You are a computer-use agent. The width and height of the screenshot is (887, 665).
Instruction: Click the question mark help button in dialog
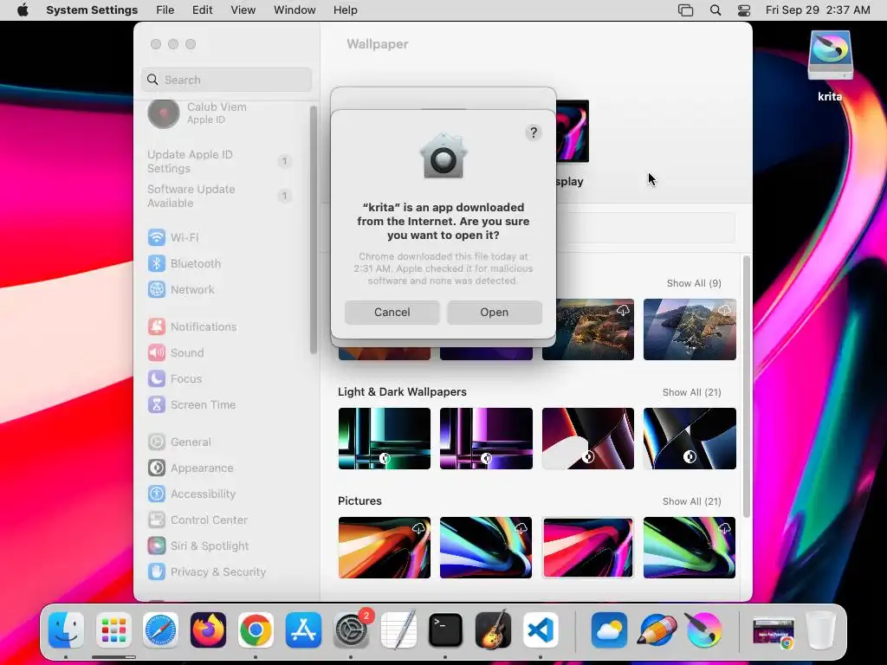click(533, 132)
